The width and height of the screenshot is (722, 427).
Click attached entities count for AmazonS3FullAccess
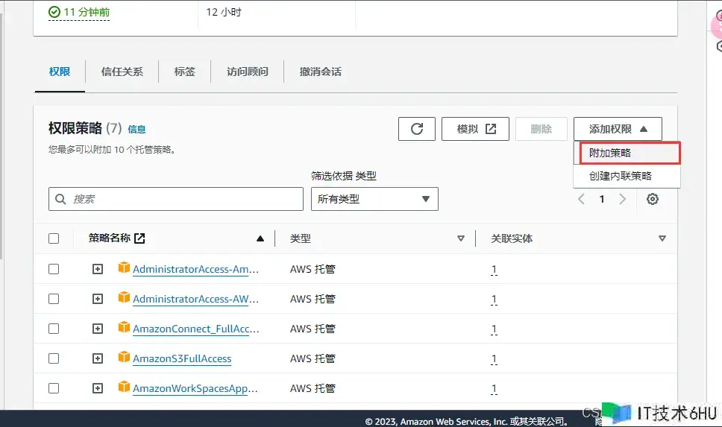click(494, 359)
